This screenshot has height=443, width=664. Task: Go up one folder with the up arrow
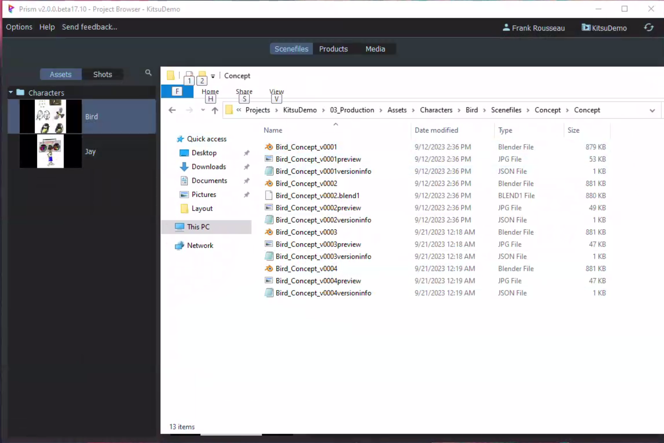point(215,110)
